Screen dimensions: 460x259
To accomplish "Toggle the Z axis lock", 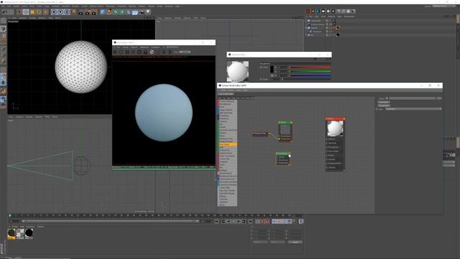I will point(67,12).
